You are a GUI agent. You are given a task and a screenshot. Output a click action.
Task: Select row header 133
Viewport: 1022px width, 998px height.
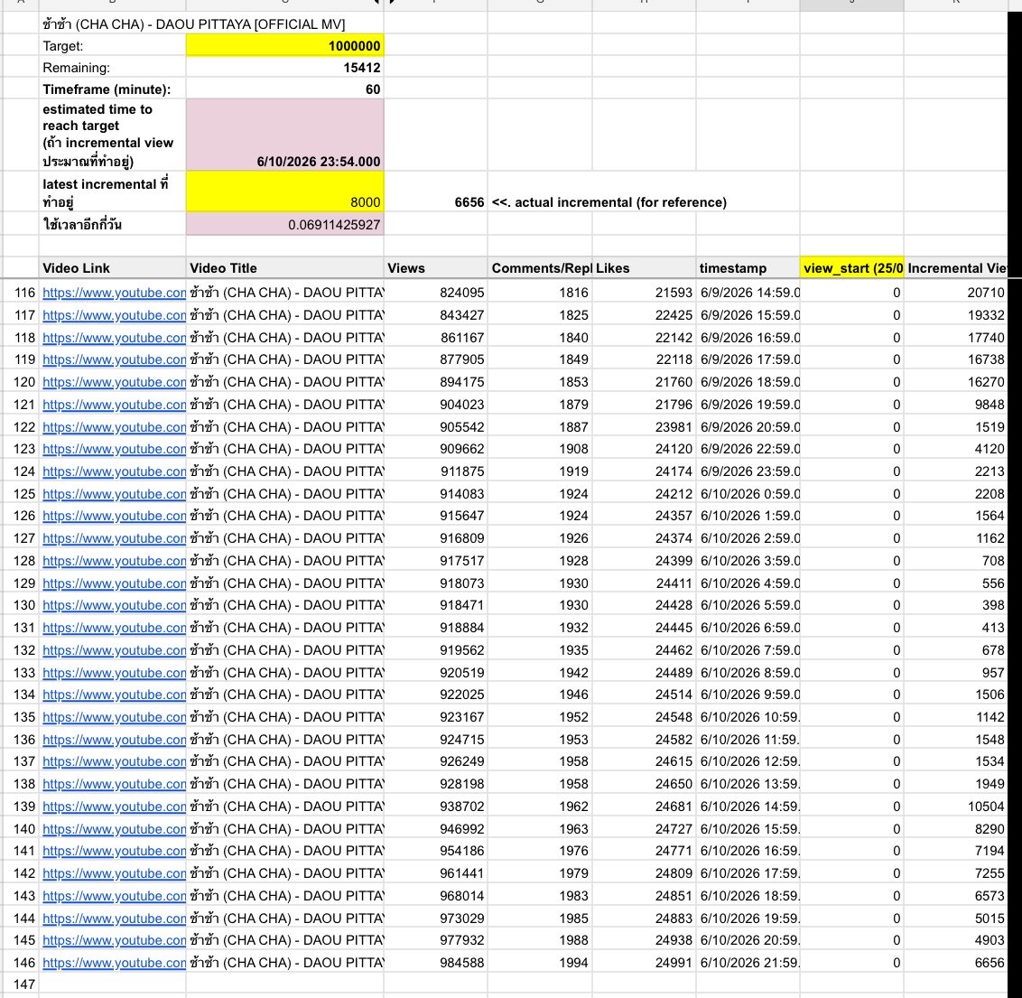pyautogui.click(x=20, y=673)
